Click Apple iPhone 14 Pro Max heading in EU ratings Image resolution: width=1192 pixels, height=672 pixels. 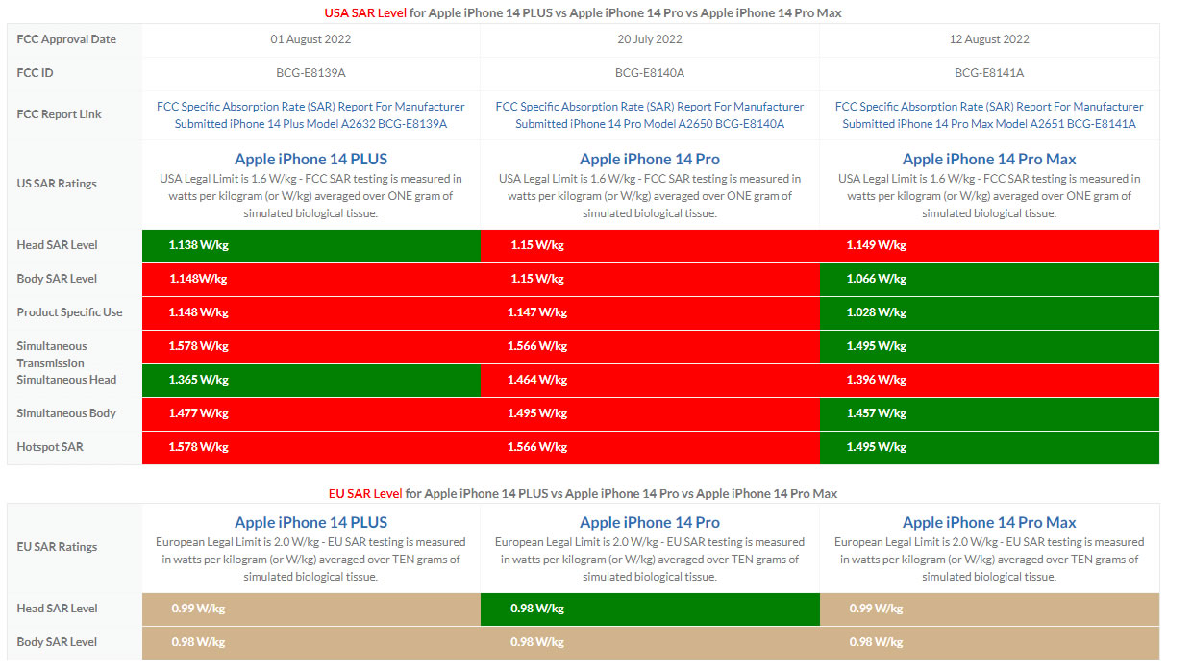989,522
